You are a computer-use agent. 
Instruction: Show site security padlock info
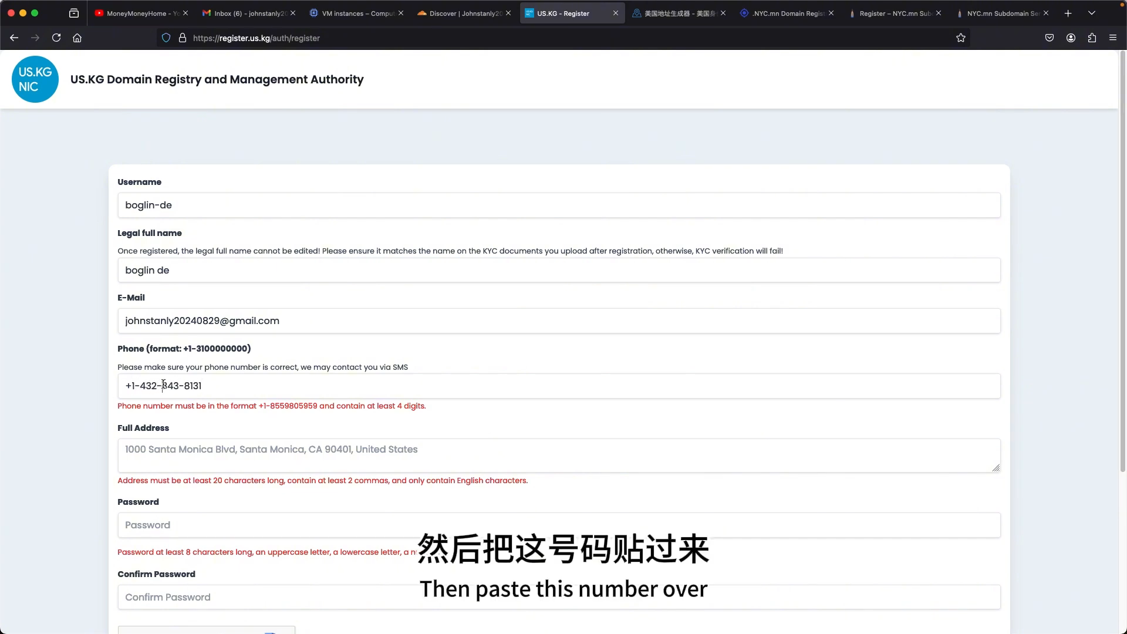(x=183, y=38)
